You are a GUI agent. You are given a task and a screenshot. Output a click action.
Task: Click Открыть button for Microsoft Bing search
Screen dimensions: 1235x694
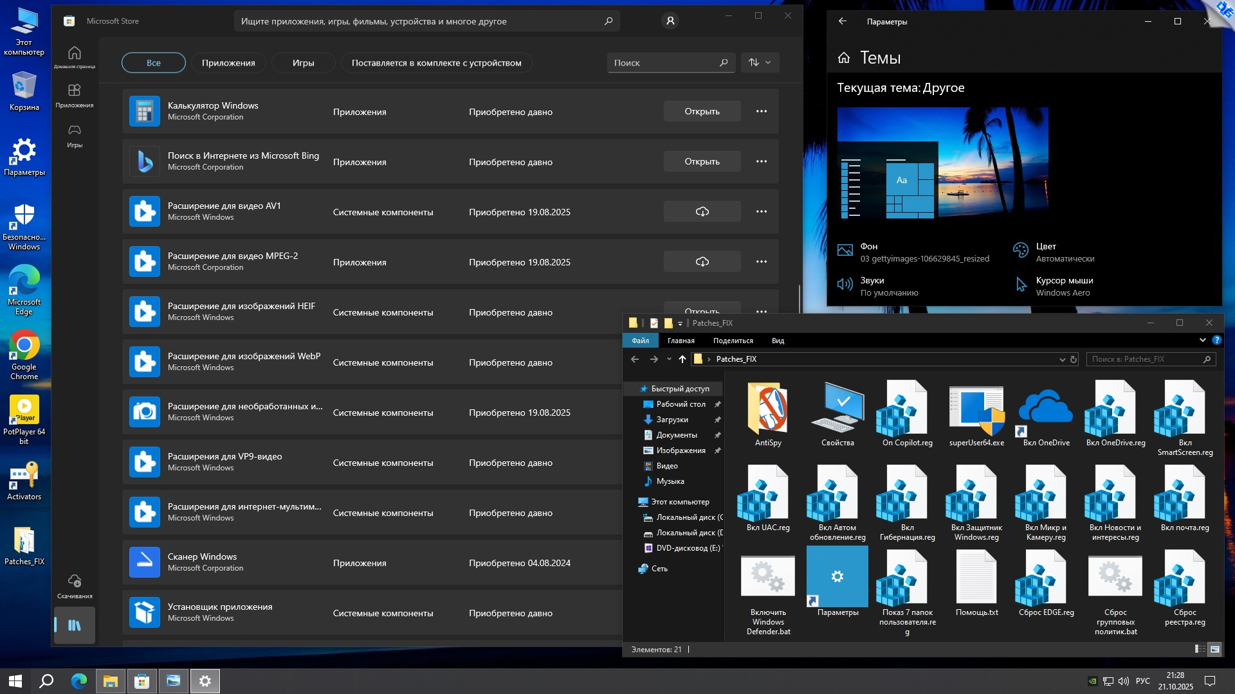(702, 161)
